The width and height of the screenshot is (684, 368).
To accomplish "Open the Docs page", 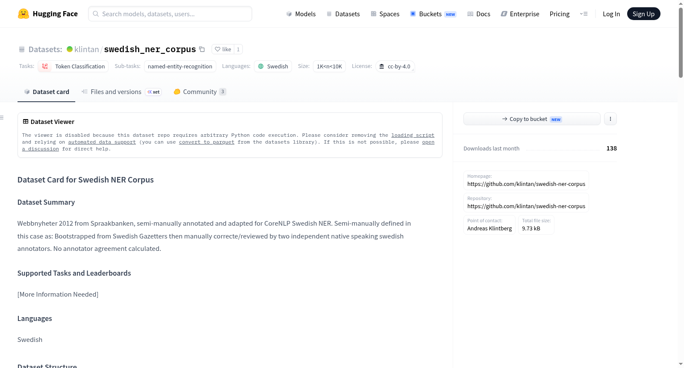I will click(x=479, y=14).
